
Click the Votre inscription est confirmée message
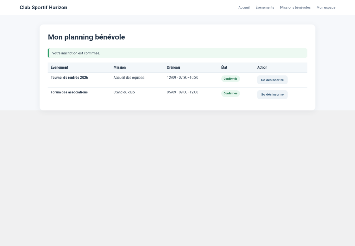click(177, 53)
